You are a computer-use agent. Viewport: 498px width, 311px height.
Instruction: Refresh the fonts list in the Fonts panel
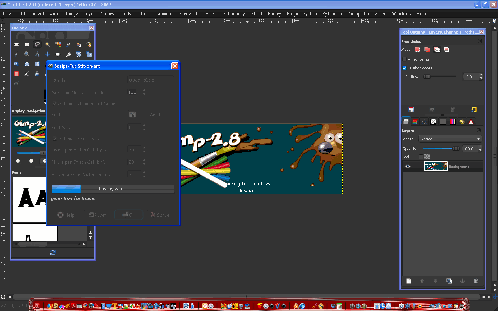pos(53,253)
